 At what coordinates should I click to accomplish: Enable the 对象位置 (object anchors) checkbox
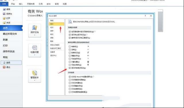click(70, 62)
